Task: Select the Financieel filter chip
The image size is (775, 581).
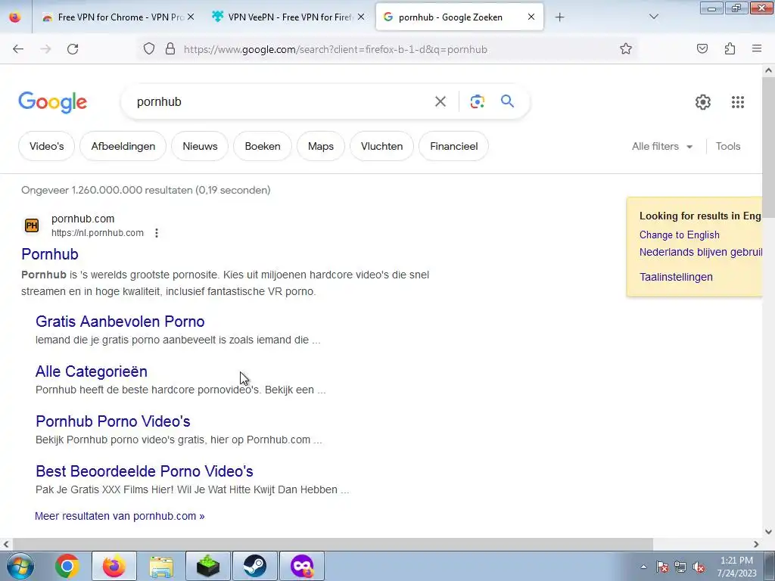Action: pyautogui.click(x=454, y=146)
